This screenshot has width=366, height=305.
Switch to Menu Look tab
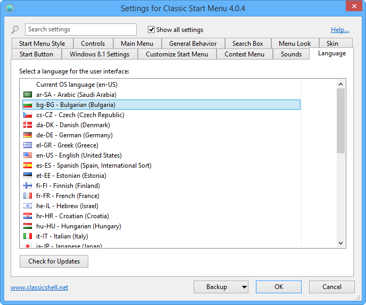pos(295,44)
